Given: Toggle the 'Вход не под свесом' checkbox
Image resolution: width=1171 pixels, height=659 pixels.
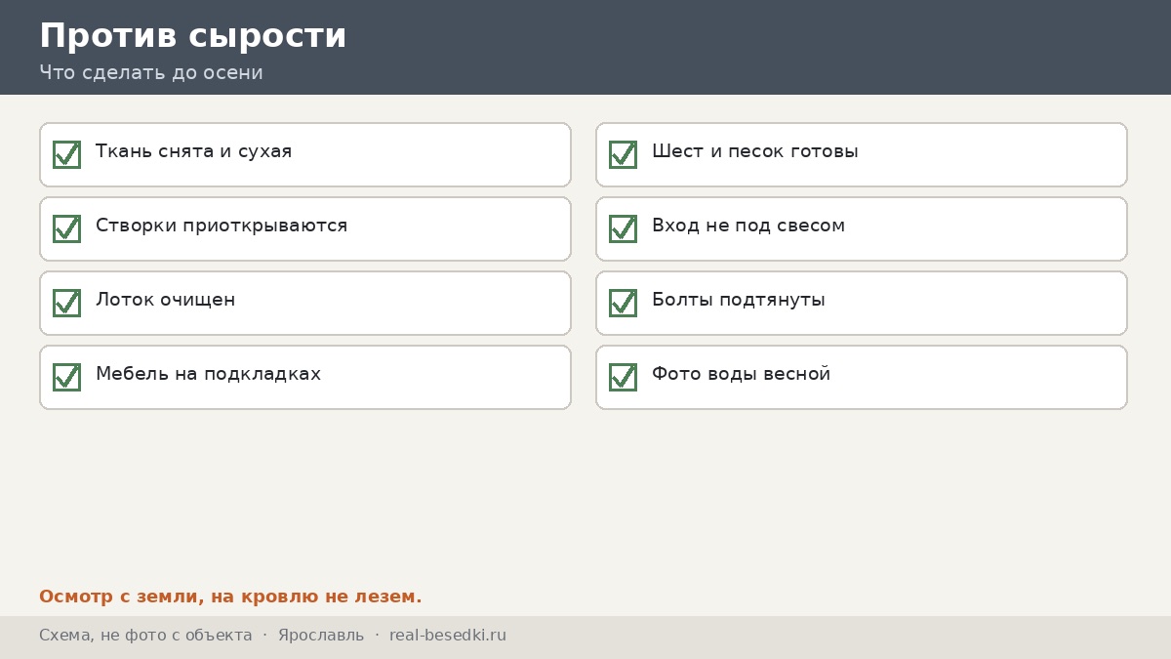Looking at the screenshot, I should click(623, 228).
